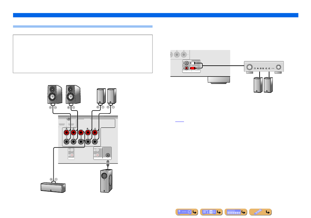Open the remote control navigation button
The height and width of the screenshot is (218, 311).
coord(260,212)
